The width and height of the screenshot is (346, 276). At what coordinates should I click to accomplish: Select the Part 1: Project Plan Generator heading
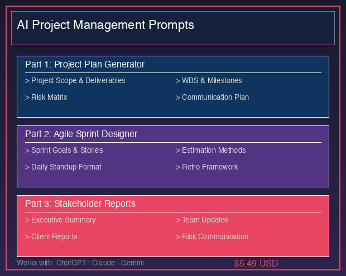click(85, 64)
